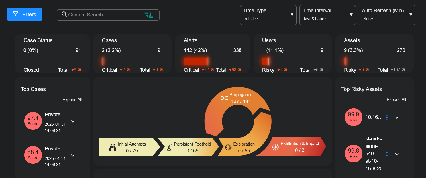Click the Persistent Foothold stage icon
The width and height of the screenshot is (426, 178).
[x=169, y=147]
